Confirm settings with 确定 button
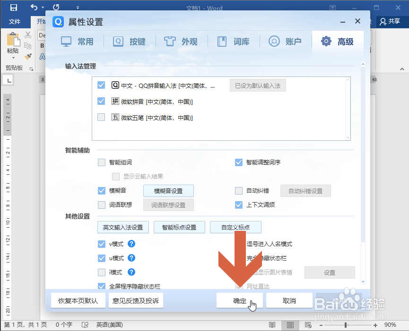Image resolution: width=409 pixels, height=331 pixels. point(240,300)
